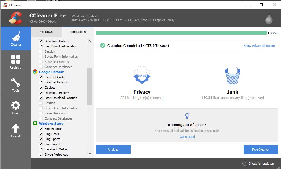
Task: Uncheck Bing Finance checkbox
Action: 41,129
